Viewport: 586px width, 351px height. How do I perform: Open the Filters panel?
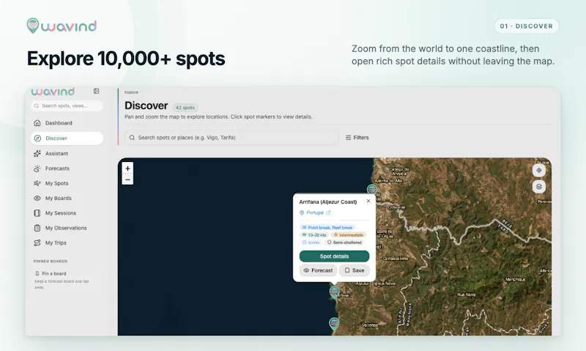click(x=357, y=138)
